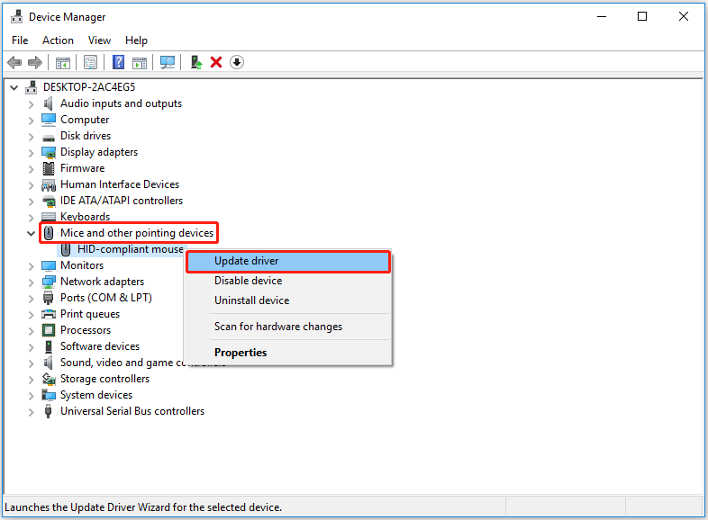708x520 pixels.
Task: Select the Processors label
Action: coord(86,329)
